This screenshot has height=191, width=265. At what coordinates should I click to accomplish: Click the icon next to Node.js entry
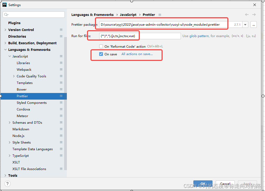point(61,136)
